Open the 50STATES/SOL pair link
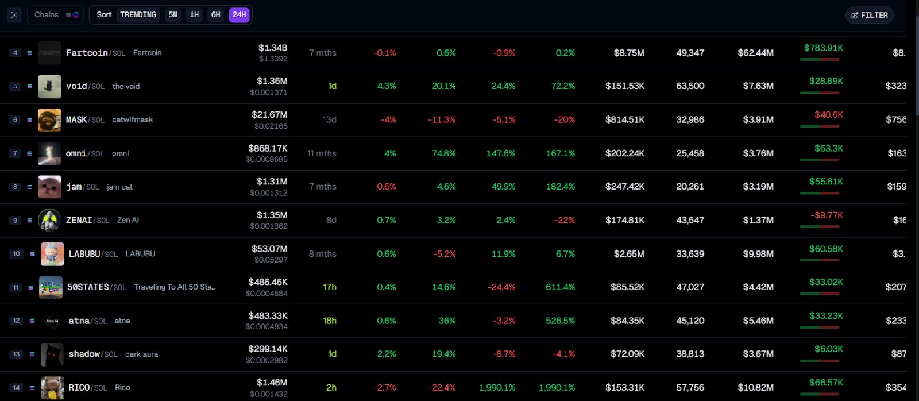The height and width of the screenshot is (401, 919). pyautogui.click(x=96, y=287)
